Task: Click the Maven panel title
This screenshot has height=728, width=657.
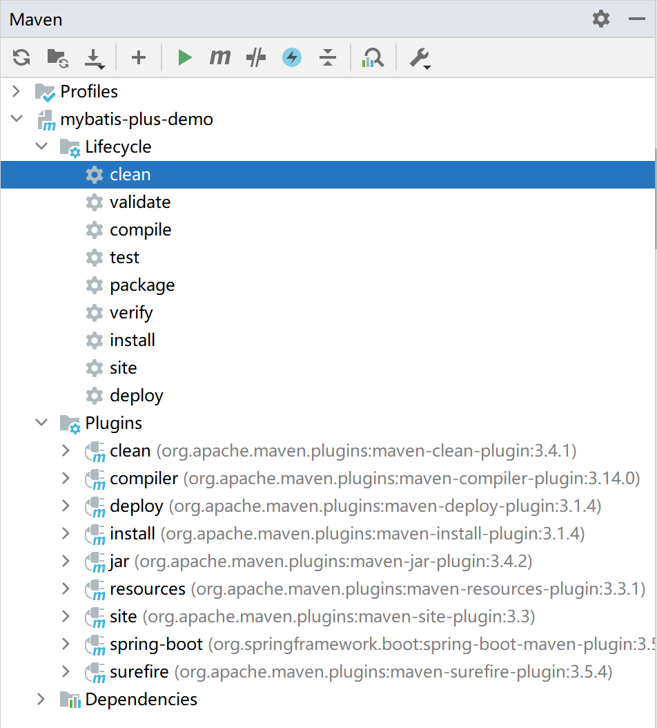Action: point(36,19)
